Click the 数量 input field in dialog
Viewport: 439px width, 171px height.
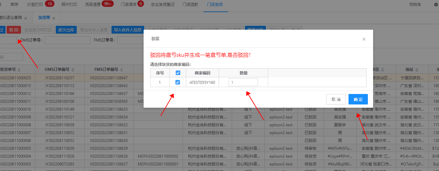[x=243, y=83]
